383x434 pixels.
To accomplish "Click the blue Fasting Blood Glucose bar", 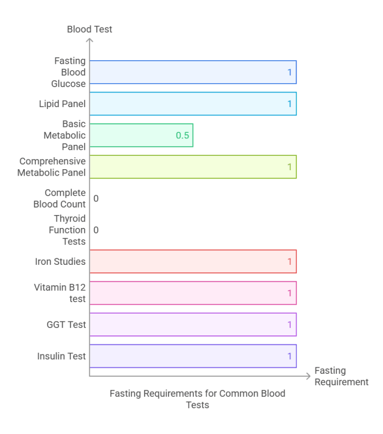I will 192,72.
